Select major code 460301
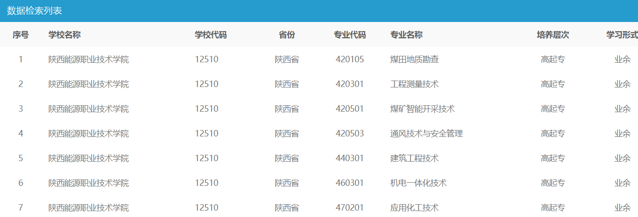This screenshot has width=638, height=217. pos(350,183)
